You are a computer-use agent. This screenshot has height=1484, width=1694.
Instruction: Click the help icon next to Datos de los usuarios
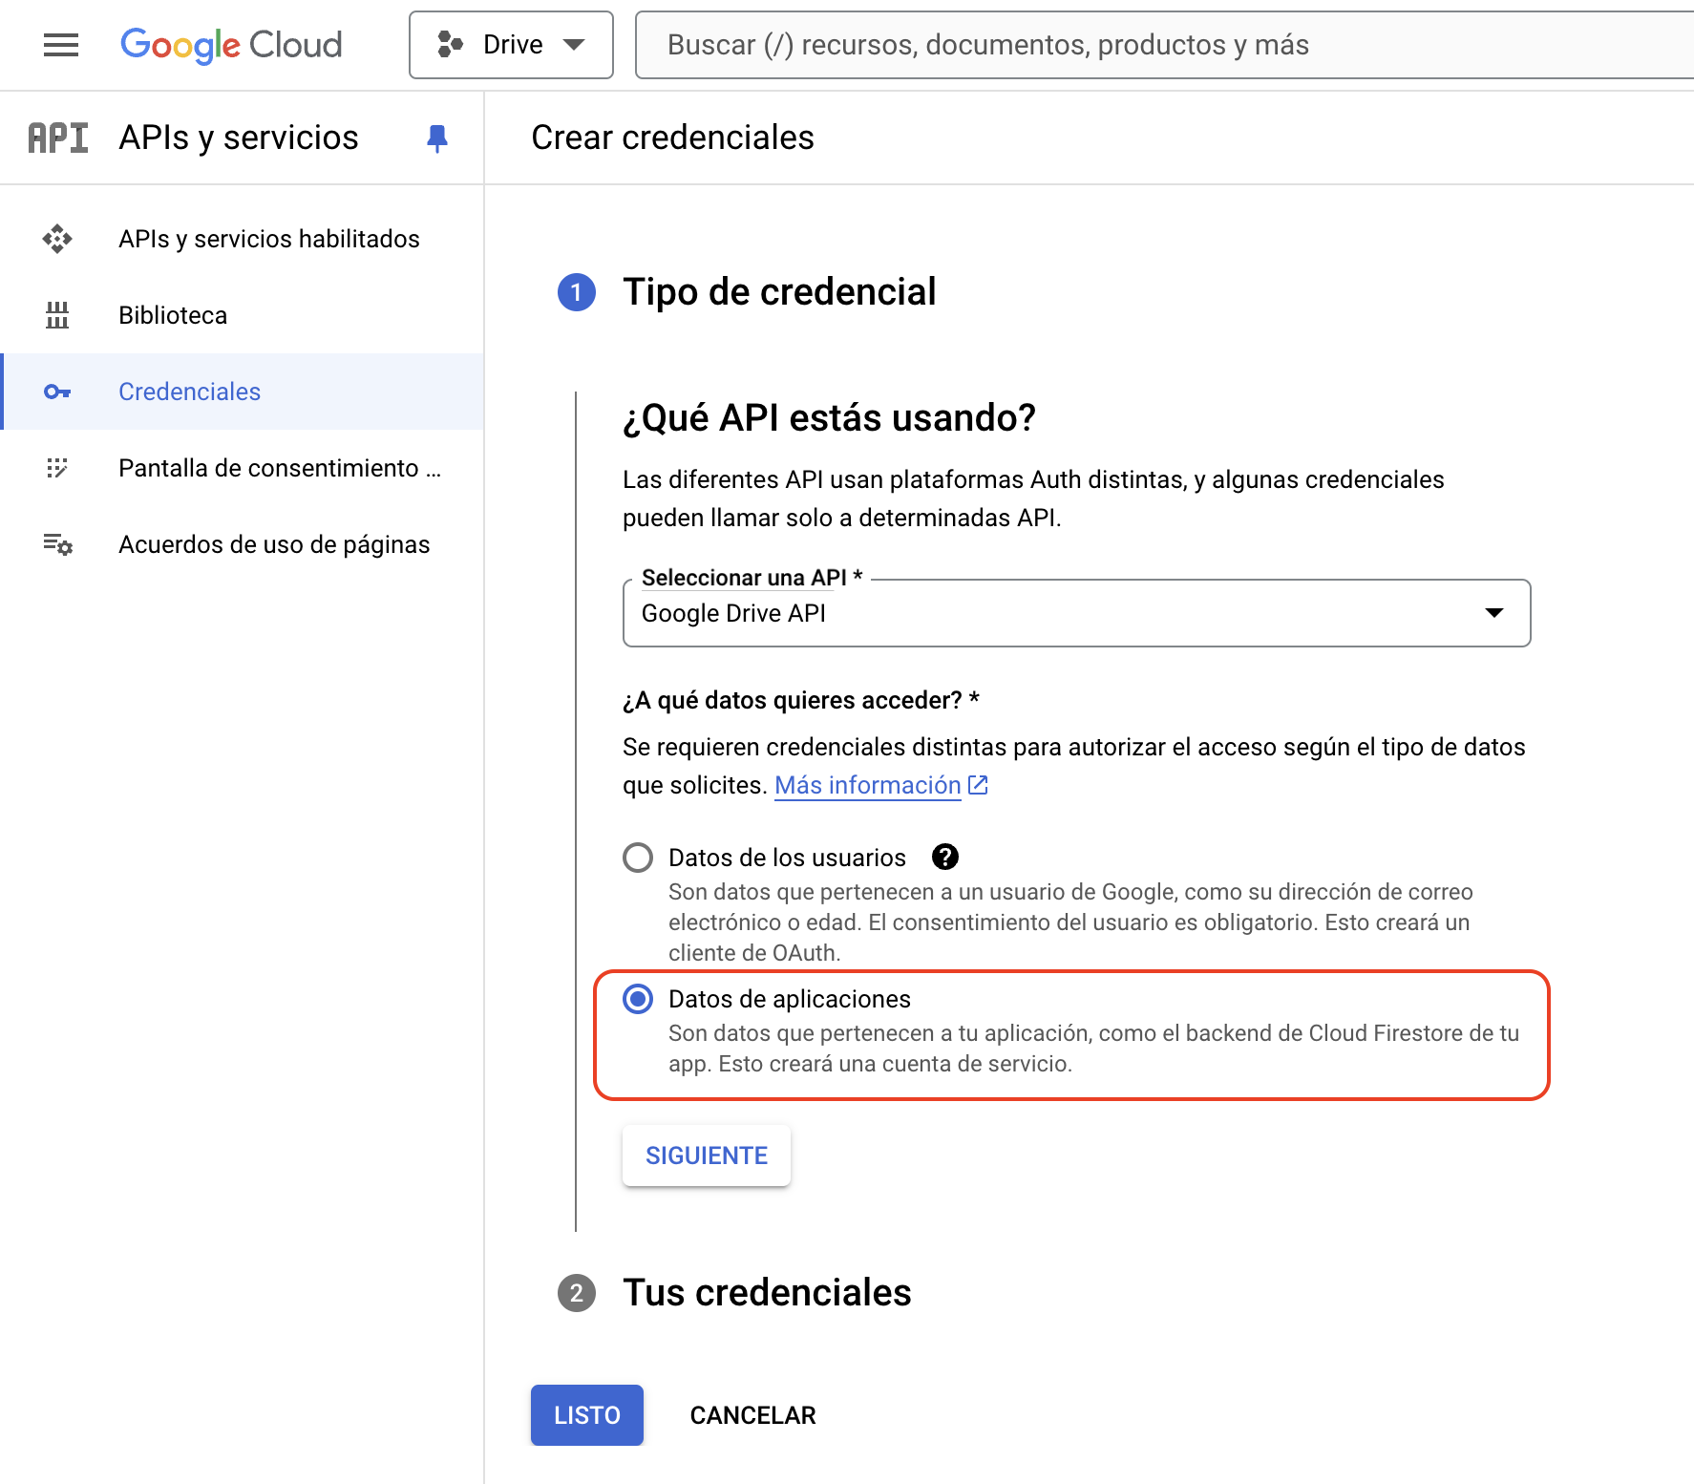click(x=945, y=858)
